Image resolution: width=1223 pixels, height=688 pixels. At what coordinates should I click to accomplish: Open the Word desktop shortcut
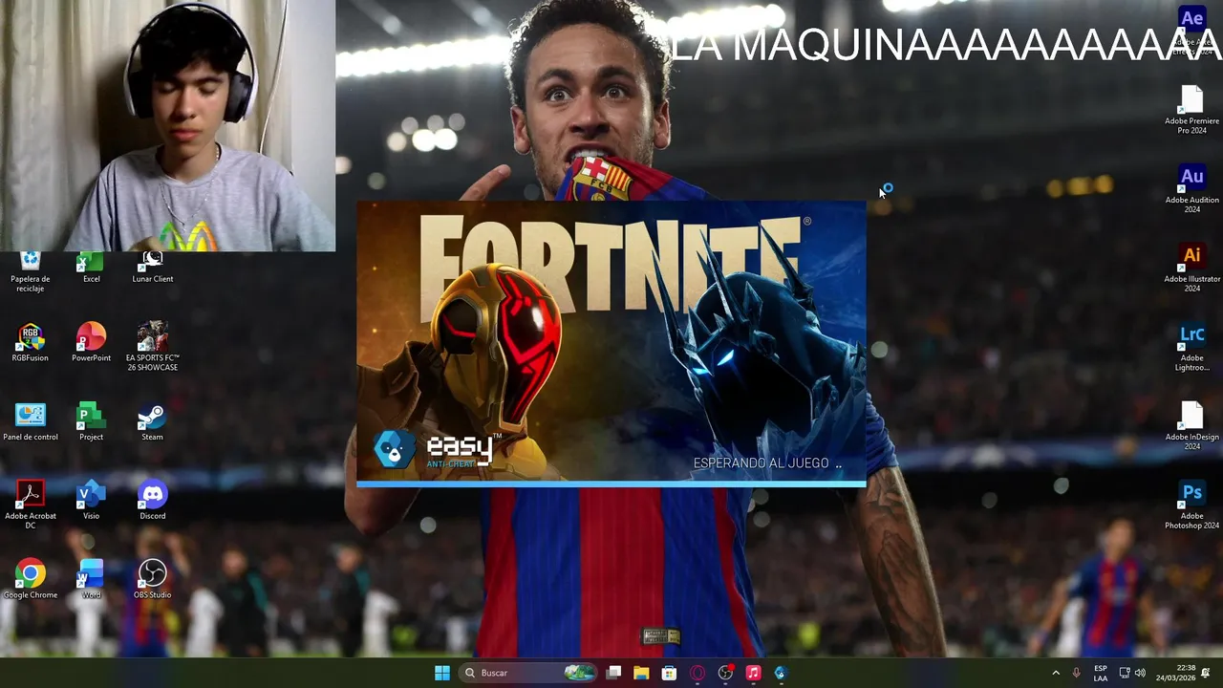91,580
